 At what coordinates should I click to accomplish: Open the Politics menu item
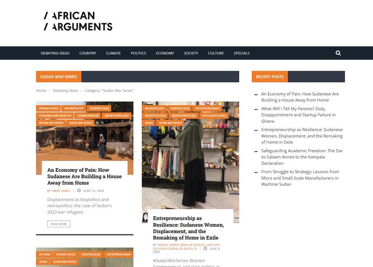click(138, 53)
